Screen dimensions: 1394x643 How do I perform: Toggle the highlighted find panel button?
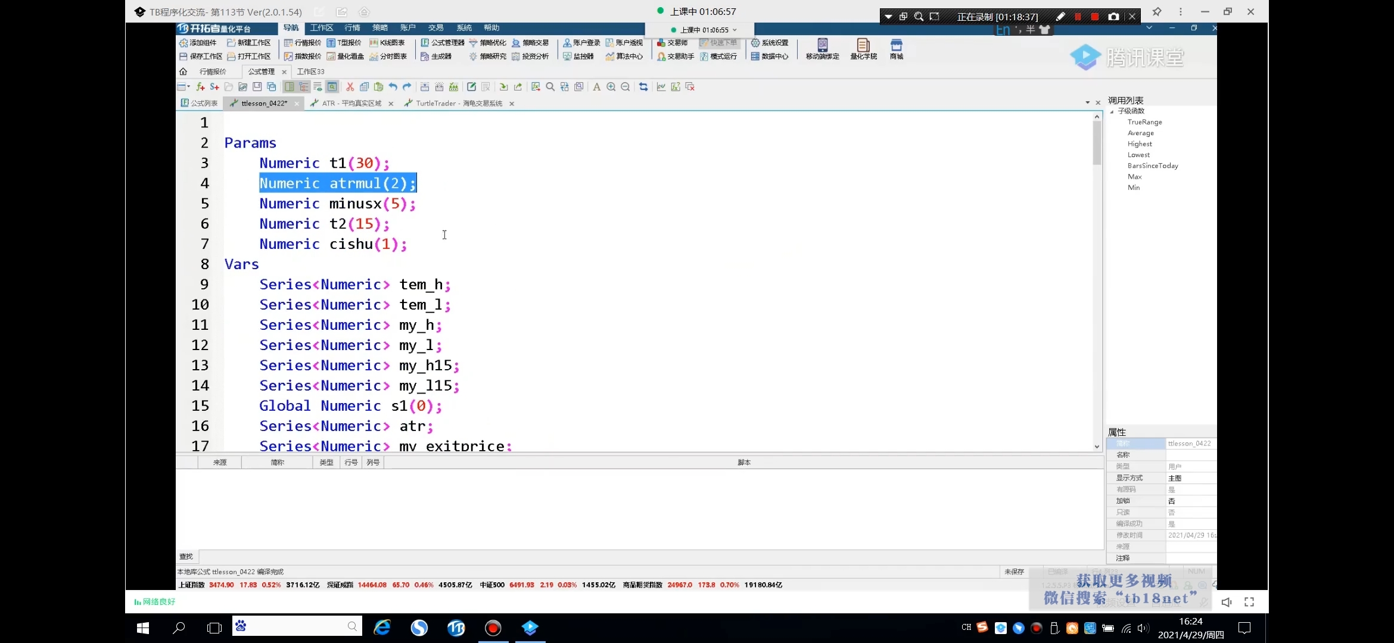coord(332,87)
